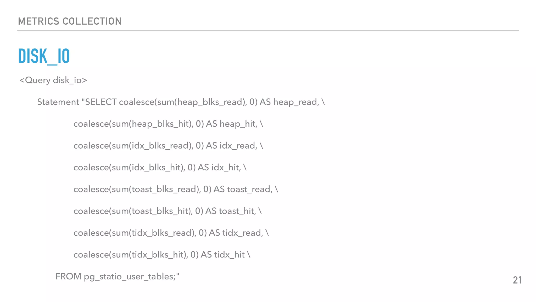Click the idx_read alias text
This screenshot has height=302, width=536.
click(238, 145)
